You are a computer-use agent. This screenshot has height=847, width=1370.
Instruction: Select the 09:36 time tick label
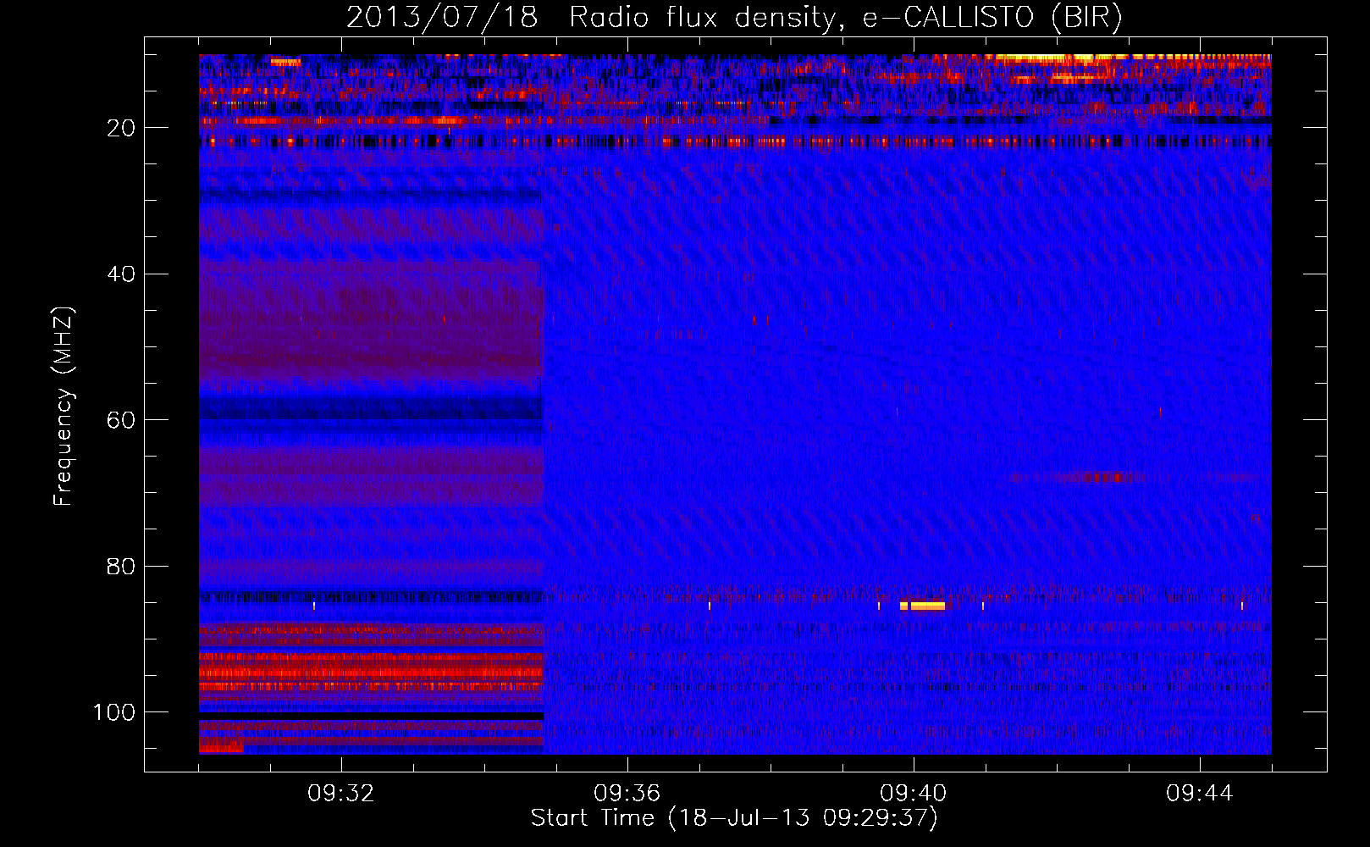[x=627, y=794]
